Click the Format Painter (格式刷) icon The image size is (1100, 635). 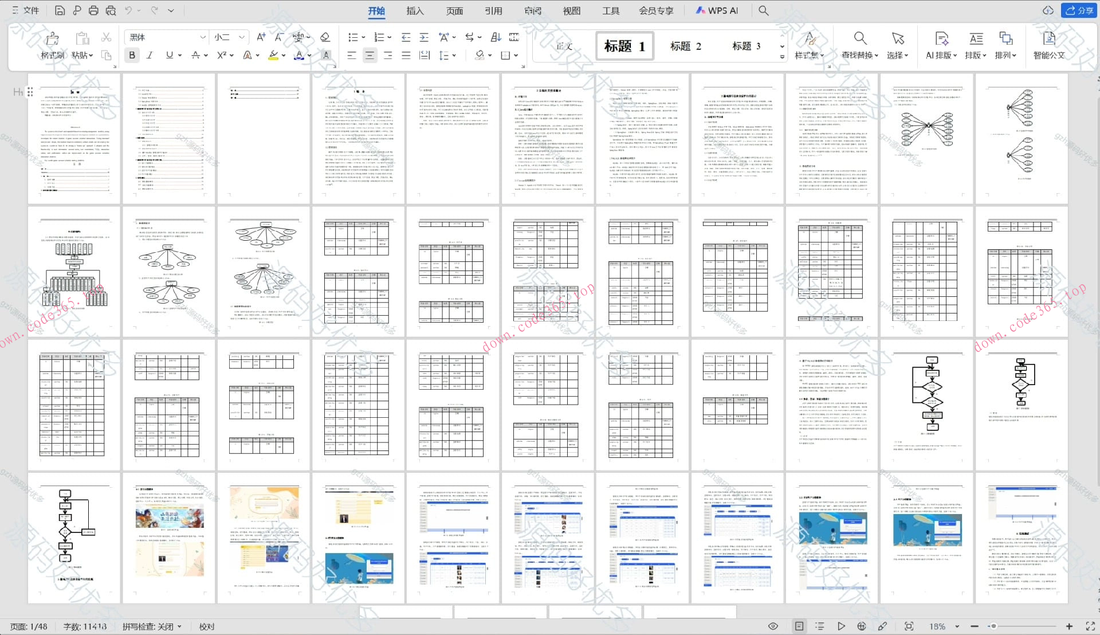[x=52, y=39]
